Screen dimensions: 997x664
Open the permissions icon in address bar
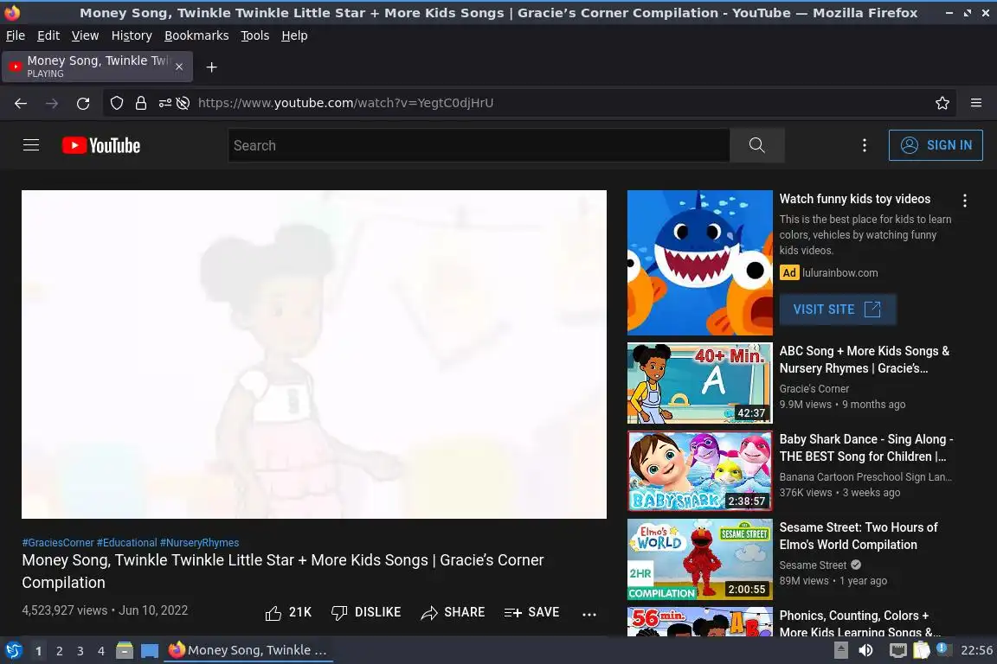tap(164, 103)
